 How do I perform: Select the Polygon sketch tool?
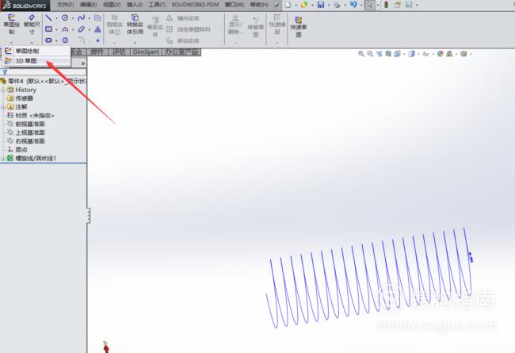pyautogui.click(x=65, y=40)
